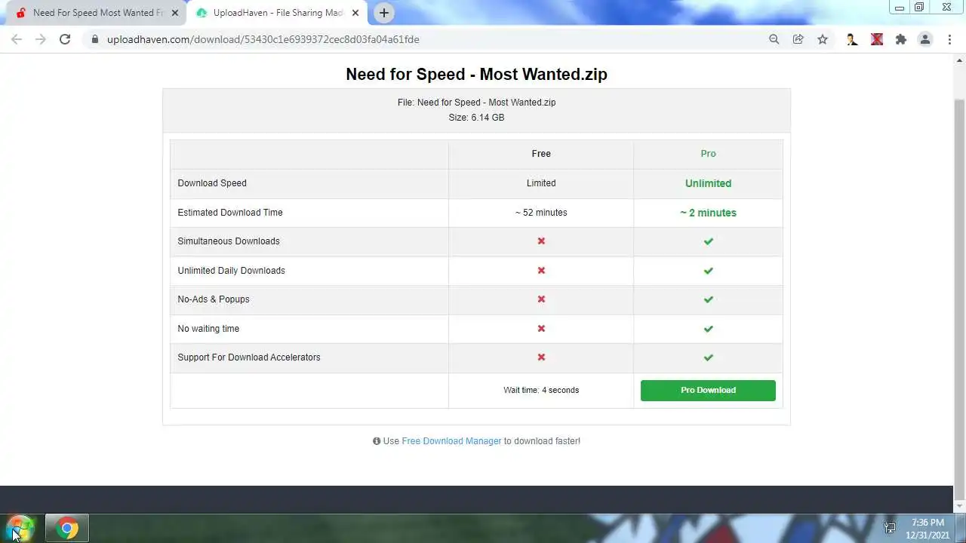The width and height of the screenshot is (966, 543).
Task: Open the taskbar clock showing 7:36 PM
Action: pos(928,529)
